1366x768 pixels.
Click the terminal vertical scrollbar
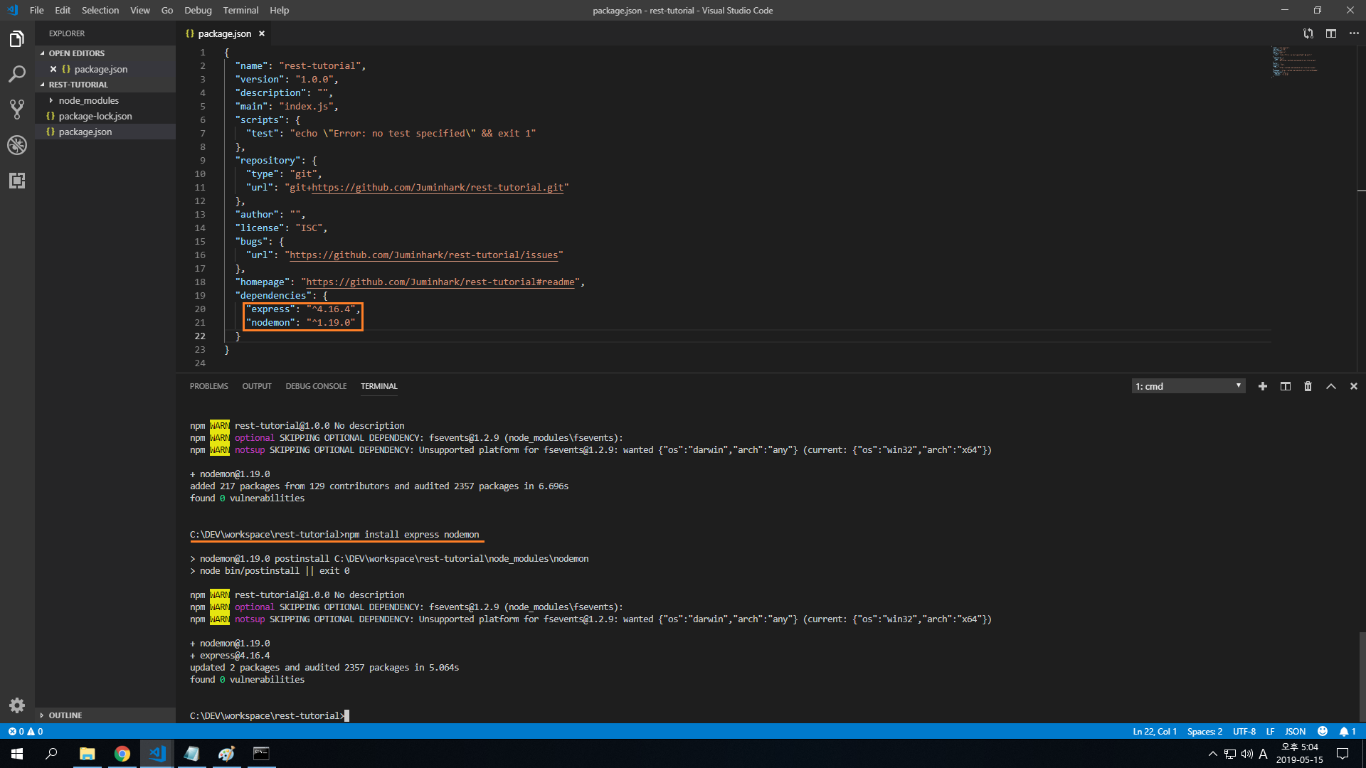1361,676
